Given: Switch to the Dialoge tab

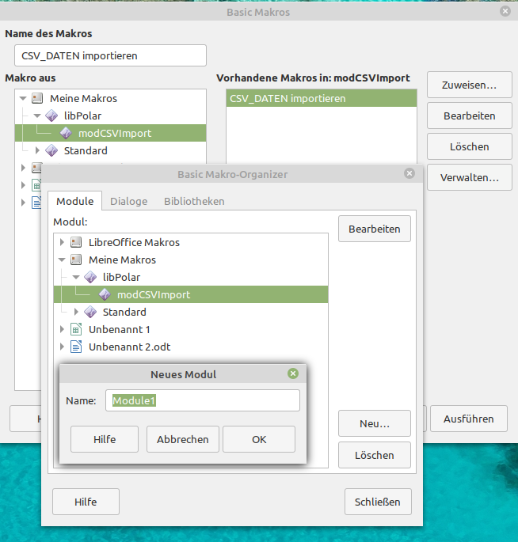Looking at the screenshot, I should click(129, 201).
